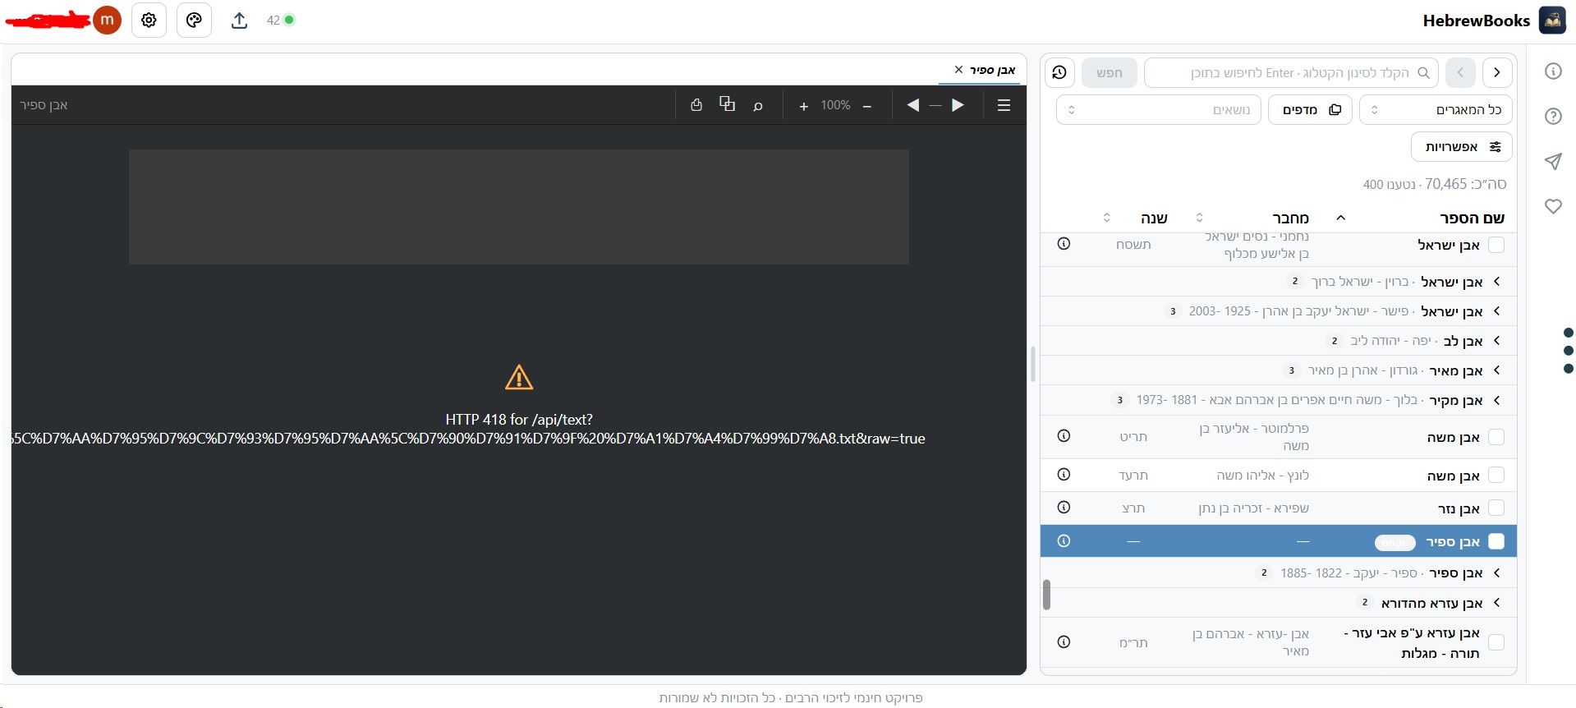
Task: Sort by מחבר column
Action: [1290, 218]
